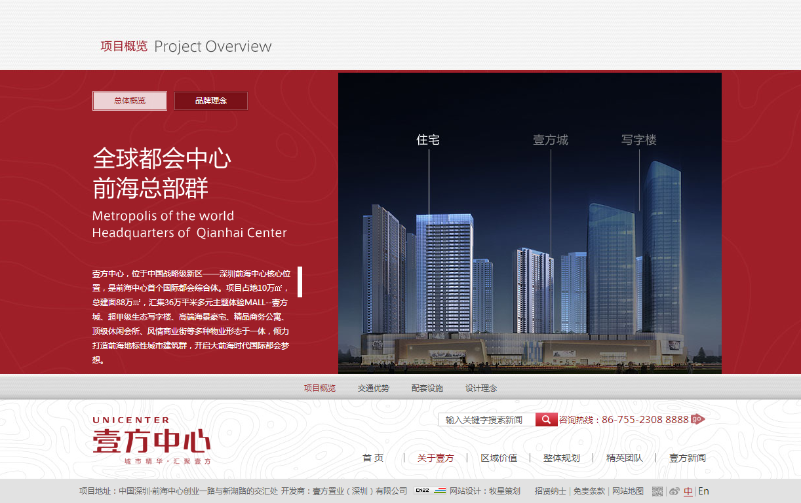Switch language to 中
This screenshot has width=801, height=503.
(688, 491)
